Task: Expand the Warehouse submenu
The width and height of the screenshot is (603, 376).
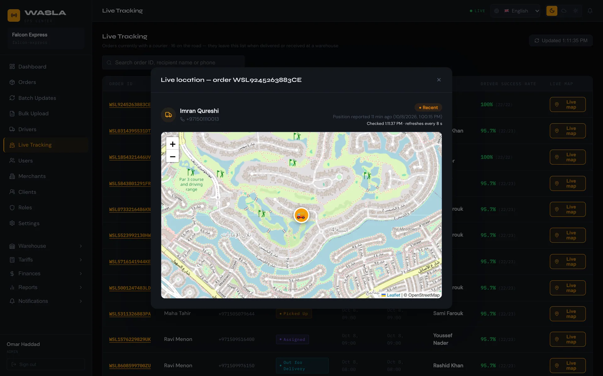Action: click(46, 246)
